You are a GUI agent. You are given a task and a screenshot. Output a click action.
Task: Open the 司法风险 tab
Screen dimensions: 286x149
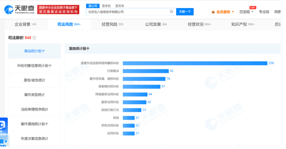coord(69,25)
